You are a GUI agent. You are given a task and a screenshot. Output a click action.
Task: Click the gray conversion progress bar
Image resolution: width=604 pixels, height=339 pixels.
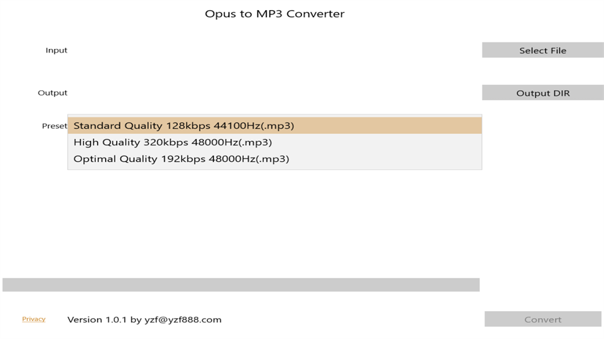point(241,285)
